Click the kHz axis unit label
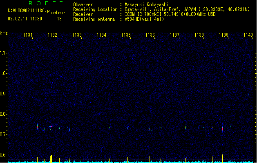Image resolution: width=257 pixels, height=163 pixels. pyautogui.click(x=4, y=33)
